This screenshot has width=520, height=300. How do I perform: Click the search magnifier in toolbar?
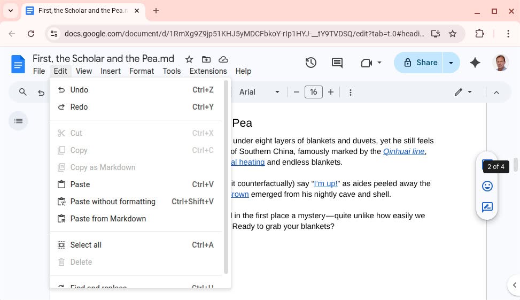[x=22, y=92]
